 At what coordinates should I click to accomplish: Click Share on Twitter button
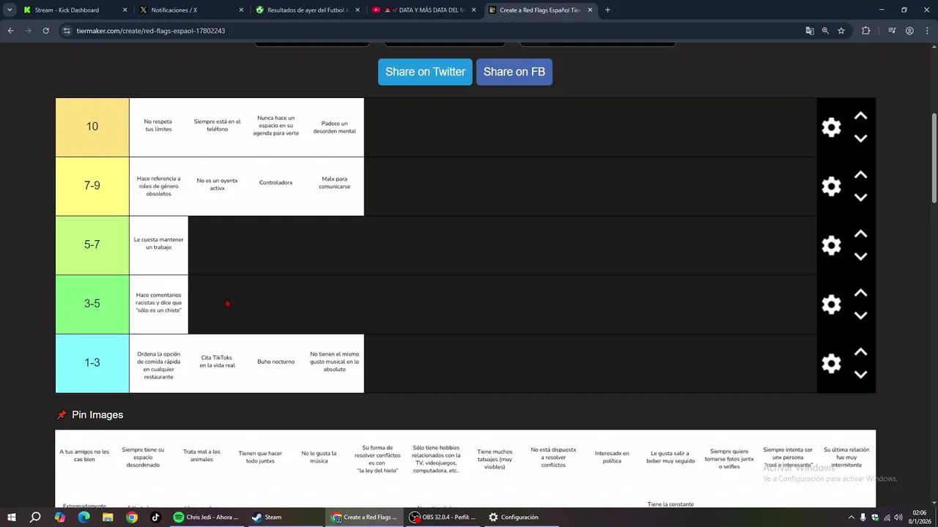pos(425,72)
